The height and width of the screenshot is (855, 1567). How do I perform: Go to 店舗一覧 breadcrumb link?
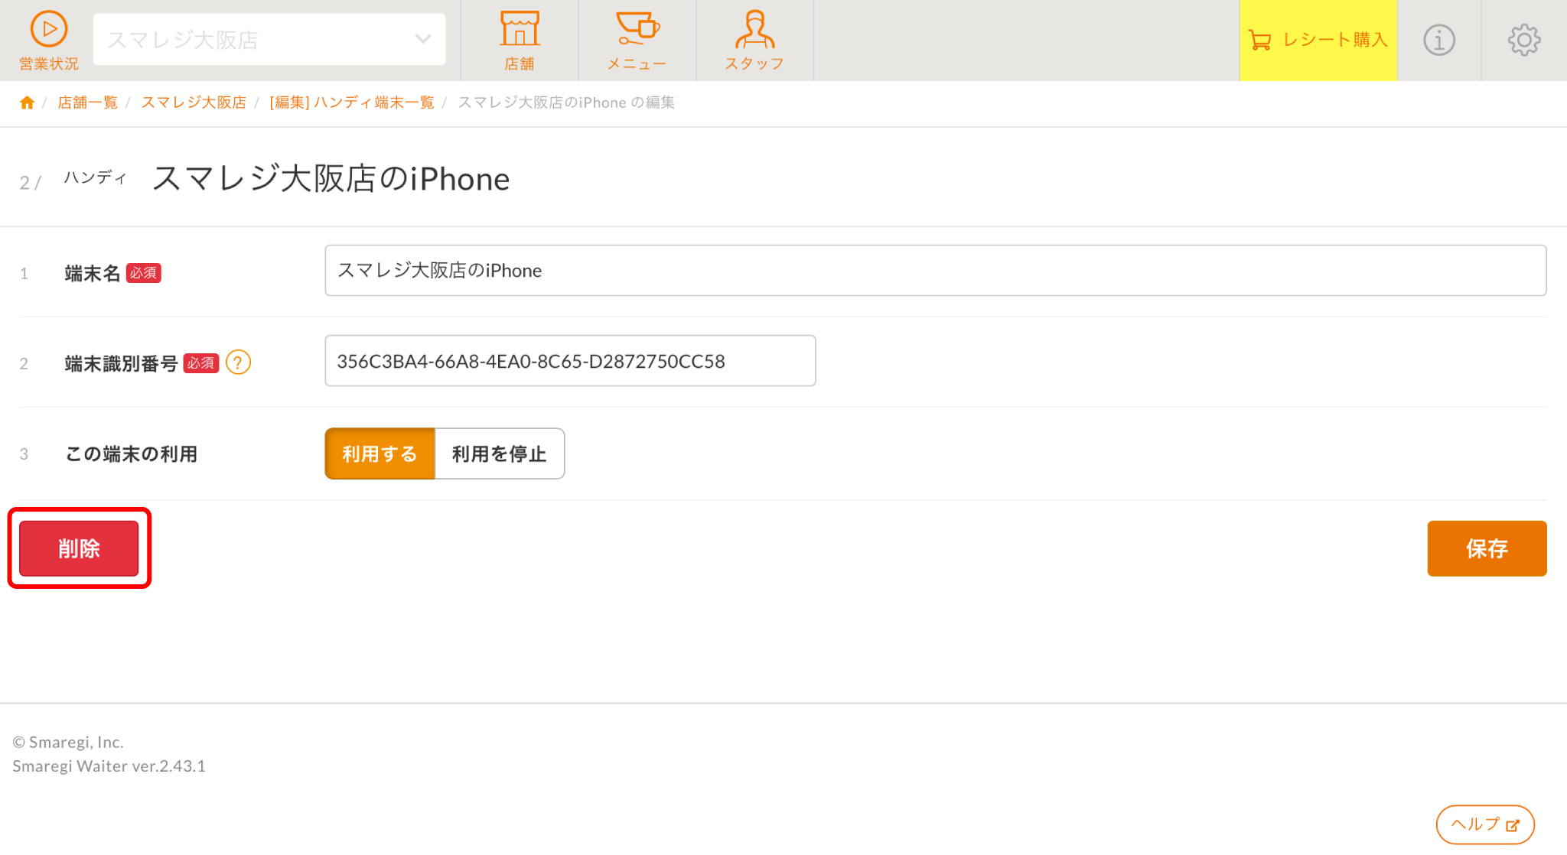(x=87, y=102)
